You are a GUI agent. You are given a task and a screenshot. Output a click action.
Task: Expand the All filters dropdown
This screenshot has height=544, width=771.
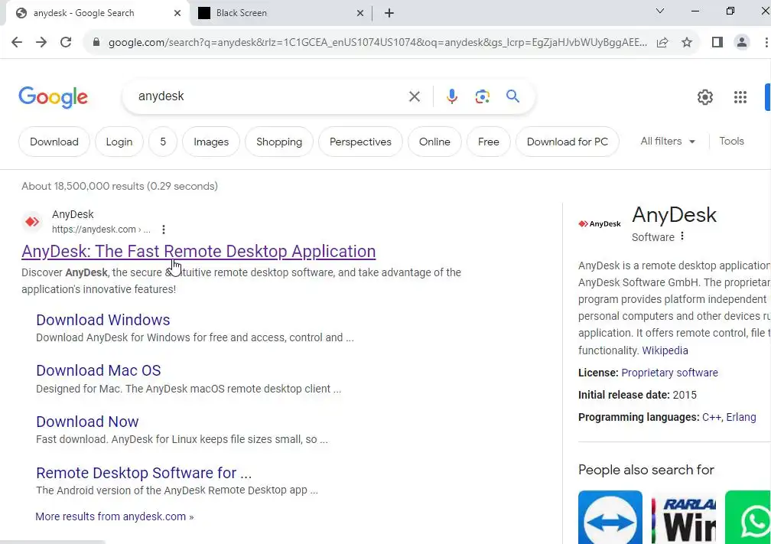point(668,141)
